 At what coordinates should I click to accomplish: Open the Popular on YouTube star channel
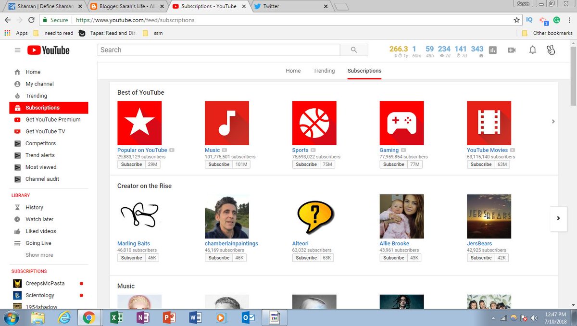click(x=139, y=123)
